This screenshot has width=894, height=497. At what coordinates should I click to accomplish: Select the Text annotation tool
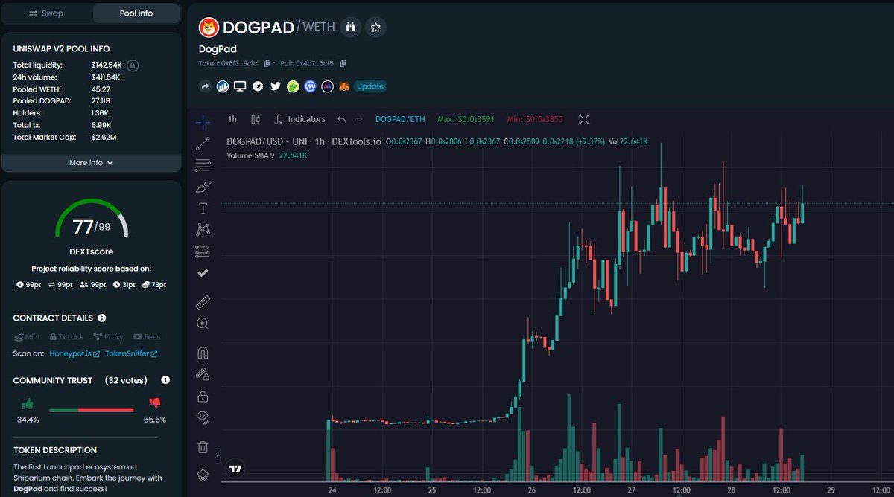202,208
